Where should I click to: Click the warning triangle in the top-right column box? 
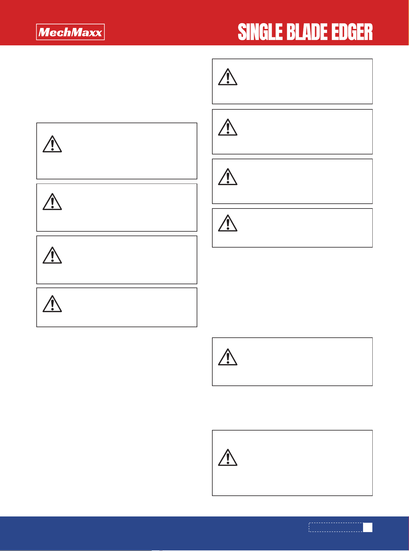(228, 77)
